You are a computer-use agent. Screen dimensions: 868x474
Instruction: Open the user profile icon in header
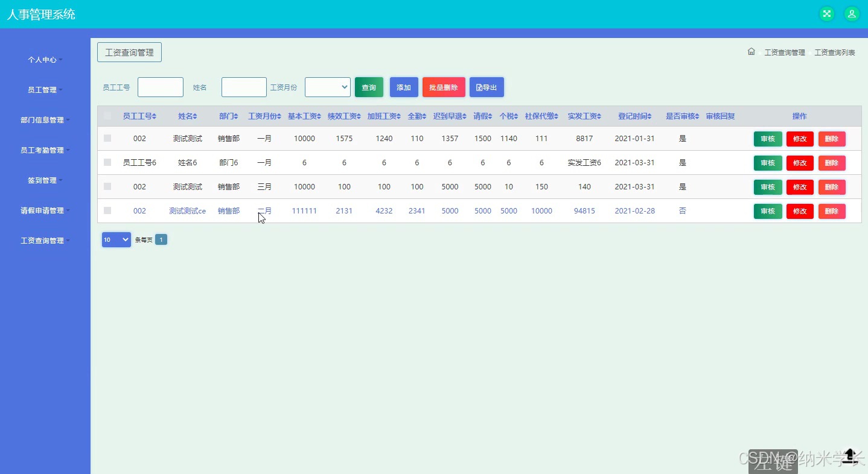852,14
